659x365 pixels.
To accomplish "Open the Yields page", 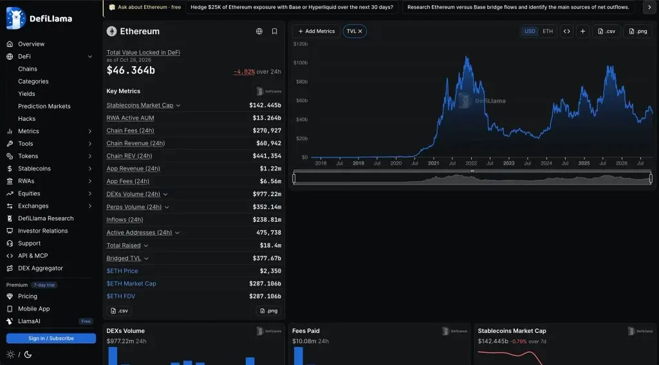I will pos(26,94).
